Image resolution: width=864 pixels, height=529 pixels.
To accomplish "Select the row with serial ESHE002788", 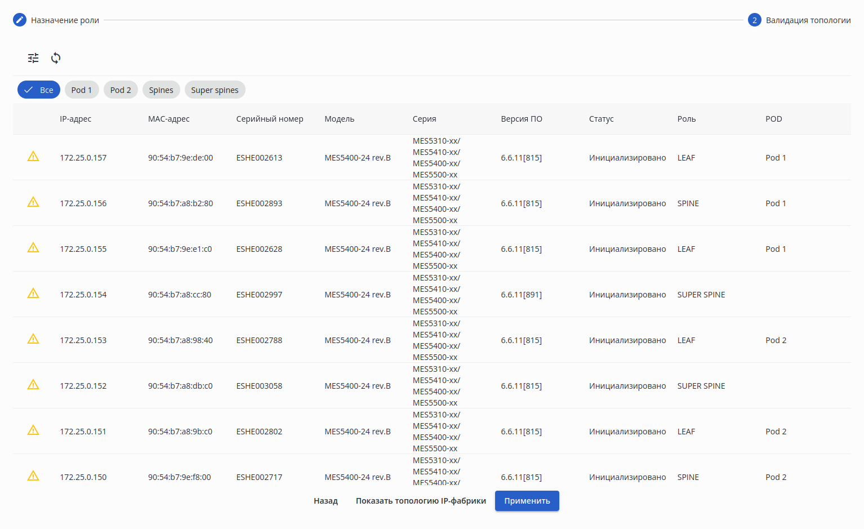I will pyautogui.click(x=259, y=340).
